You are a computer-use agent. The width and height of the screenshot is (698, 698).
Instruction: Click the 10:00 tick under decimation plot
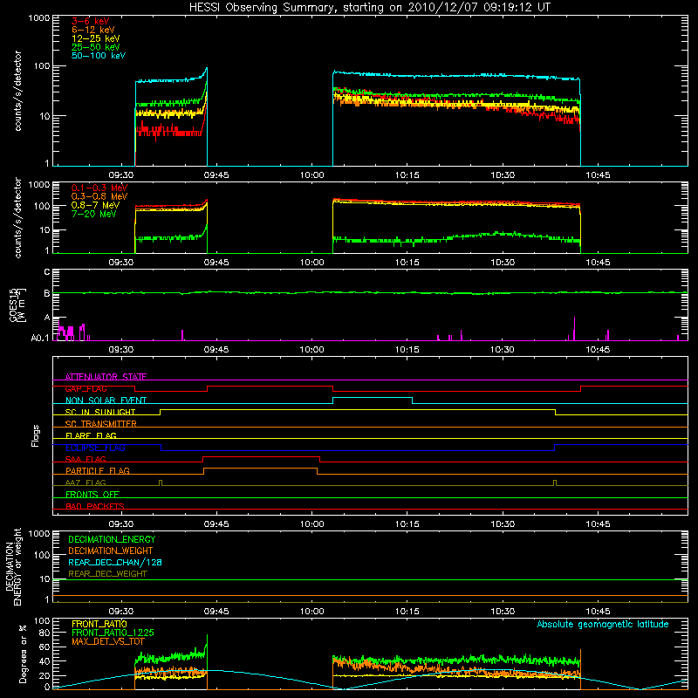click(311, 612)
